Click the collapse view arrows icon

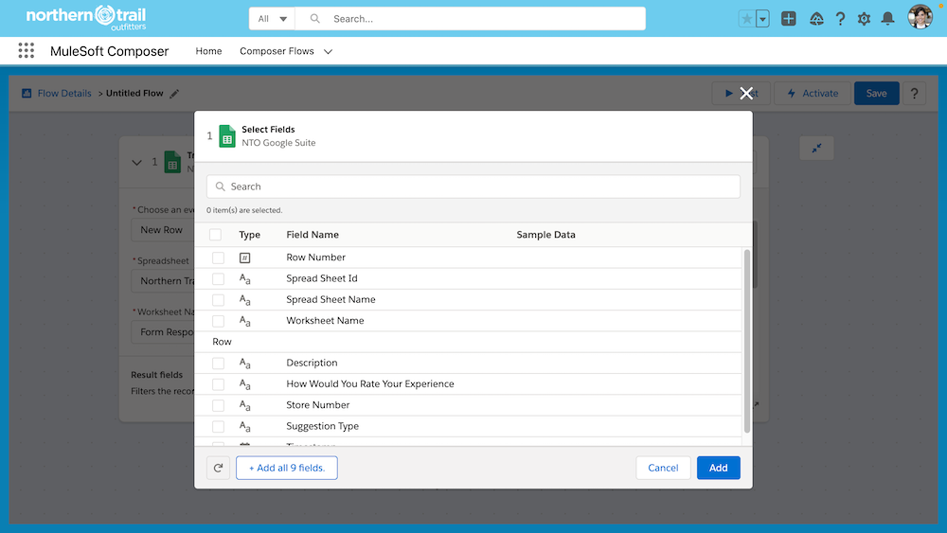click(x=816, y=148)
